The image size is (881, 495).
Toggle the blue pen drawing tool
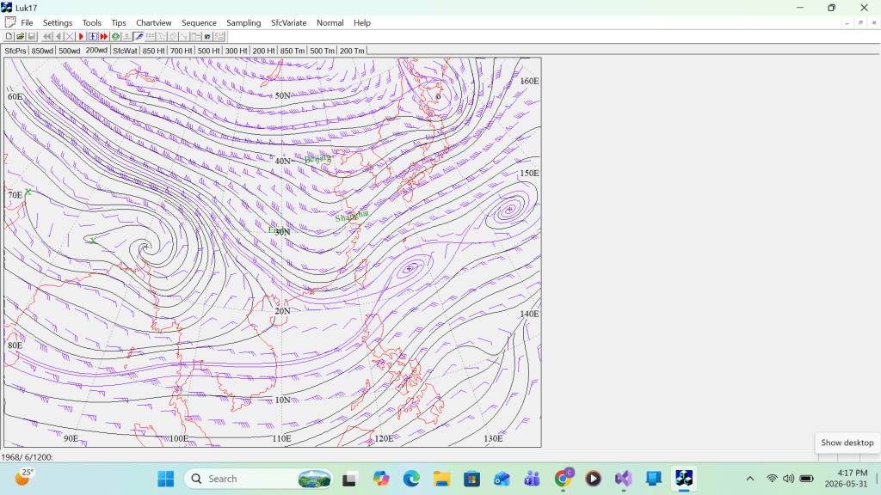(x=139, y=36)
